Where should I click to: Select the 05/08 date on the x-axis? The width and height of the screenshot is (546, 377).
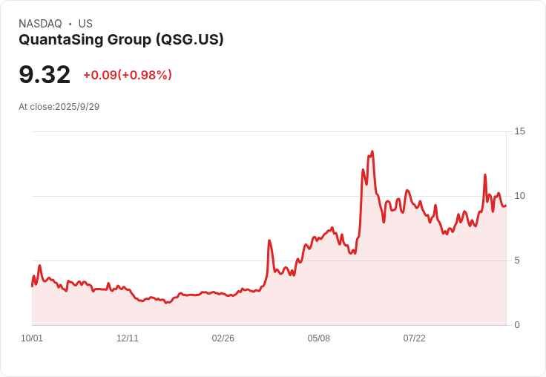pyautogui.click(x=319, y=338)
